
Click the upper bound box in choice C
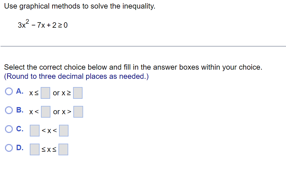64,130
